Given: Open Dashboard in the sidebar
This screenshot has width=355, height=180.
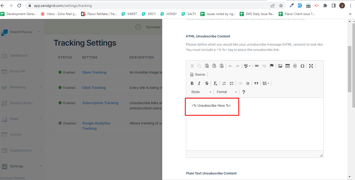Looking at the screenshot, I should pyautogui.click(x=18, y=56).
